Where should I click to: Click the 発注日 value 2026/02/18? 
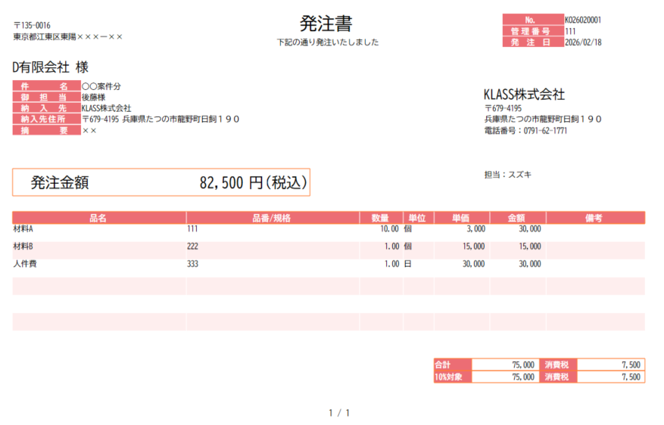[583, 42]
